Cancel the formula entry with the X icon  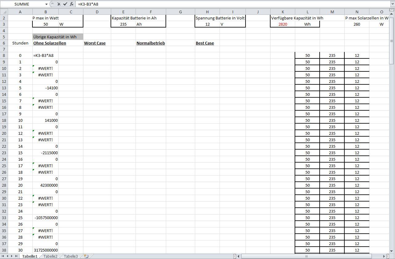[x=59, y=4]
